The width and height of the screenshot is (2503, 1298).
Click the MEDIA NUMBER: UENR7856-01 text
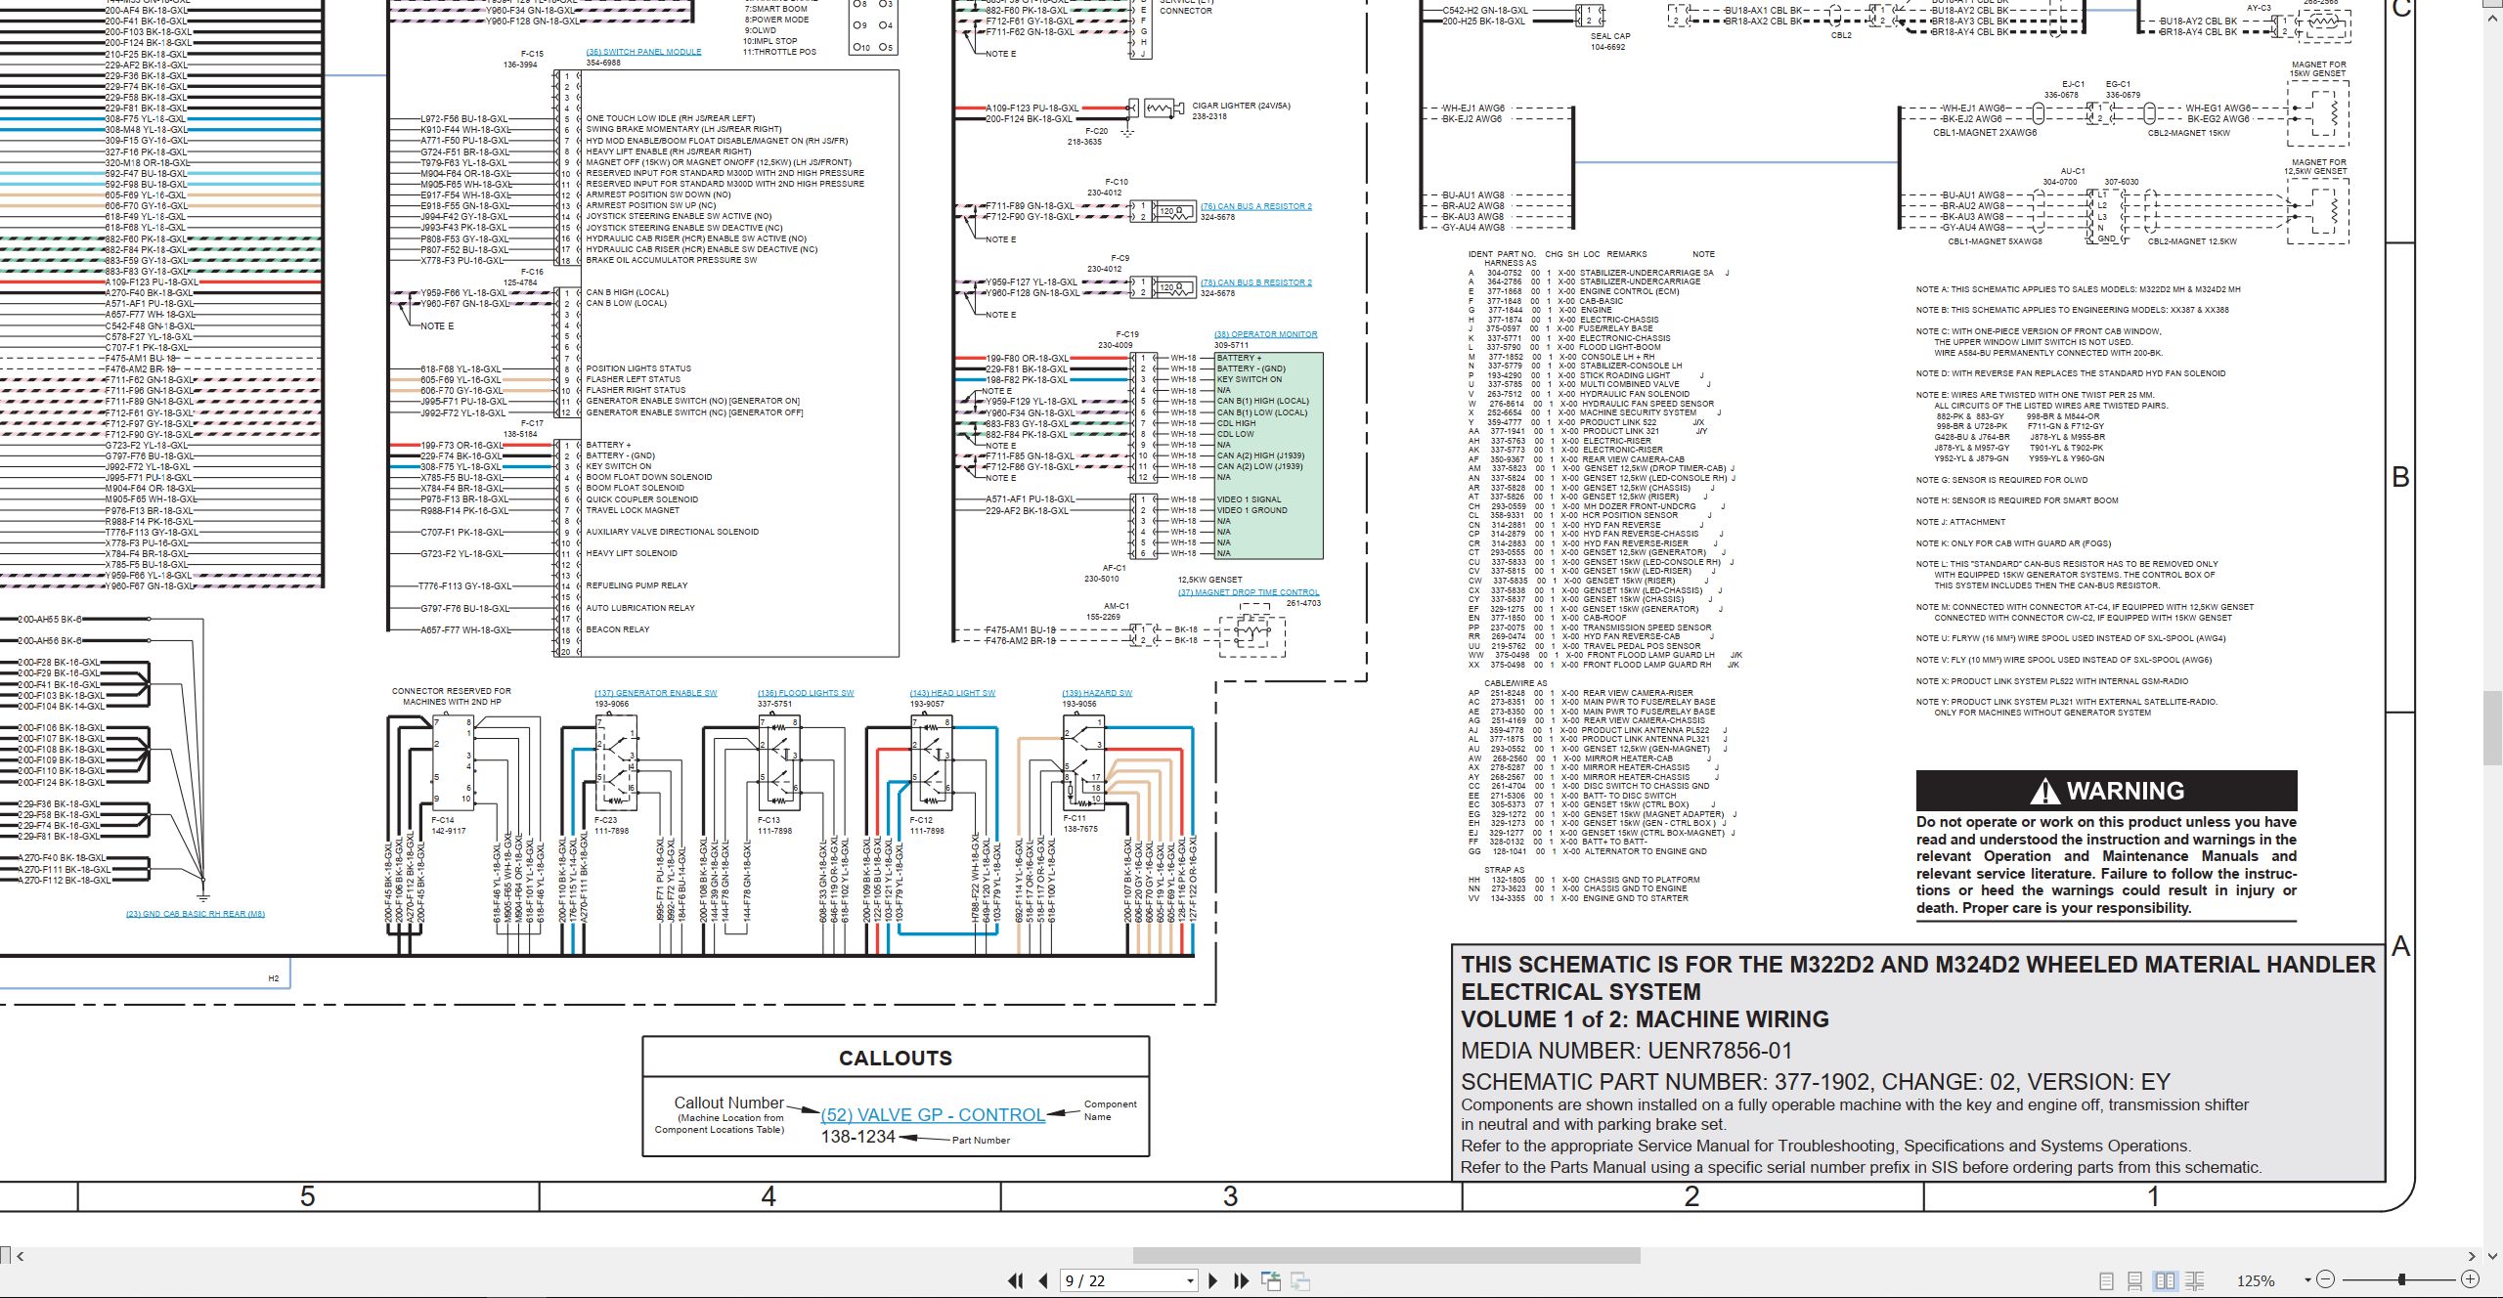(x=1626, y=1051)
